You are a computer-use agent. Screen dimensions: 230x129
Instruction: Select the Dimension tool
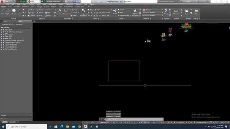(x=66, y=11)
